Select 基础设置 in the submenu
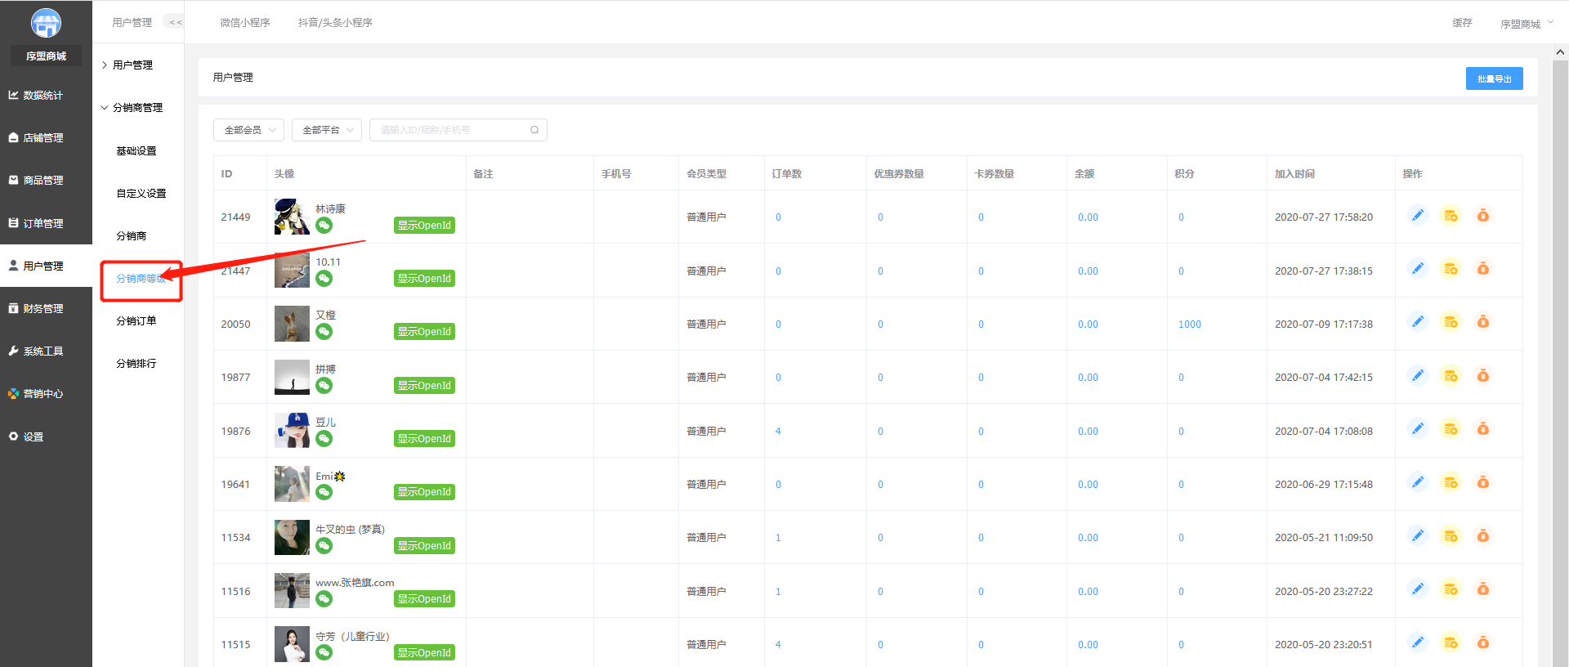The height and width of the screenshot is (667, 1569). (x=136, y=150)
